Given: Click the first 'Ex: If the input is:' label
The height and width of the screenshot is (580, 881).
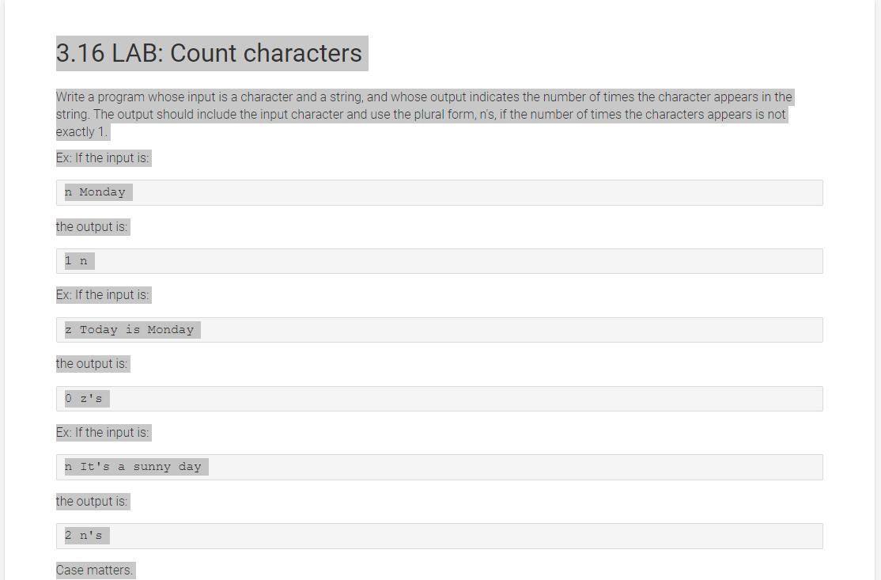Looking at the screenshot, I should click(102, 158).
